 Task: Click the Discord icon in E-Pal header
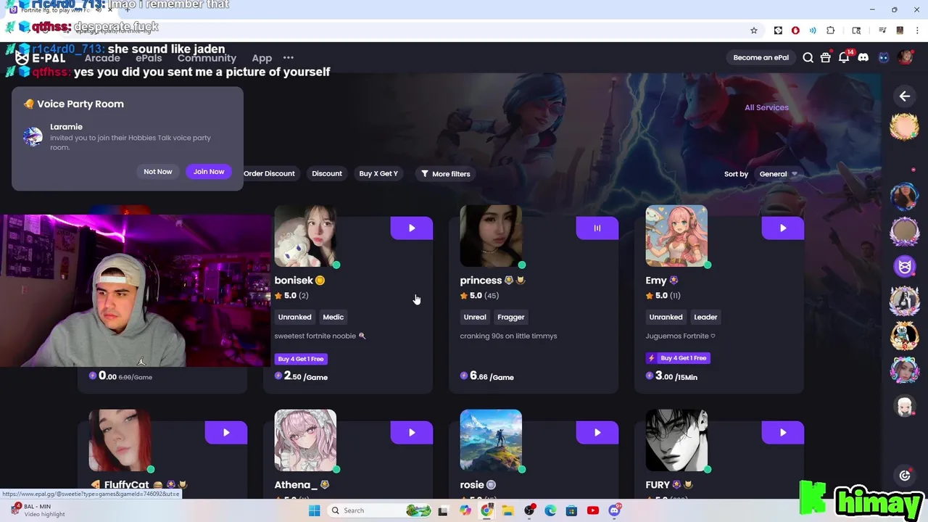(x=863, y=58)
